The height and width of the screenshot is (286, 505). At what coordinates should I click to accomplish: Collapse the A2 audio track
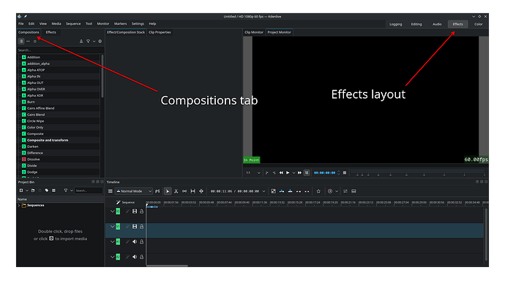(x=112, y=257)
